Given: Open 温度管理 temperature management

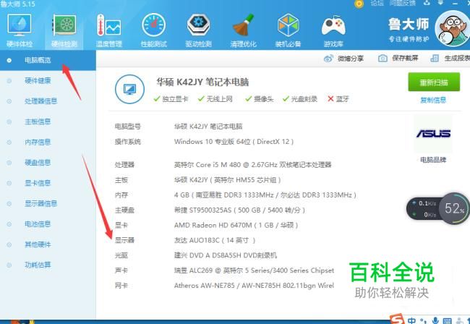Looking at the screenshot, I should click(x=108, y=30).
